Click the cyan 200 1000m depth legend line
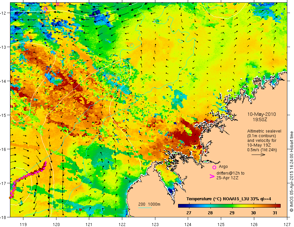Image resolution: width=294 pixels, height=227 pixels. 145,208
